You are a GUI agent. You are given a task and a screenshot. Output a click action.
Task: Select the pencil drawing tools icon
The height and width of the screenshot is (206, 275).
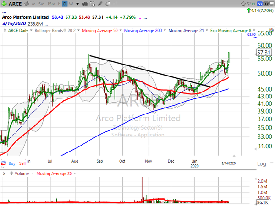pyautogui.click(x=100, y=4)
